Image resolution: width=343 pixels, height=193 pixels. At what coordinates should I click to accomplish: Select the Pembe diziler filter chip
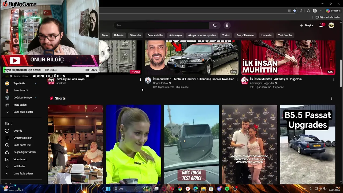[155, 35]
